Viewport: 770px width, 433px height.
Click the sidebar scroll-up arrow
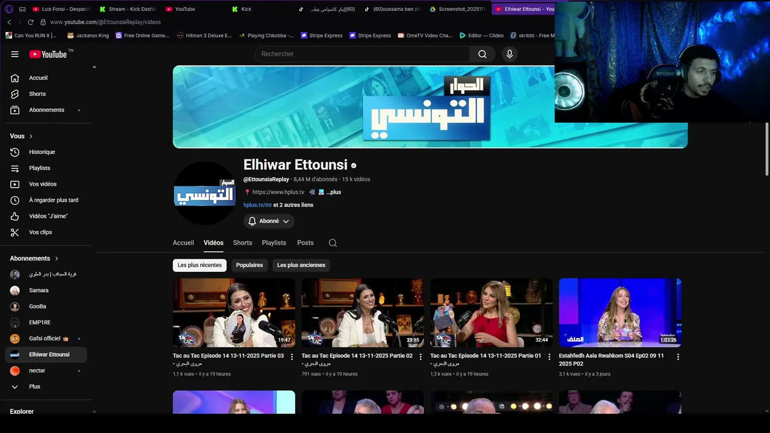click(x=94, y=67)
